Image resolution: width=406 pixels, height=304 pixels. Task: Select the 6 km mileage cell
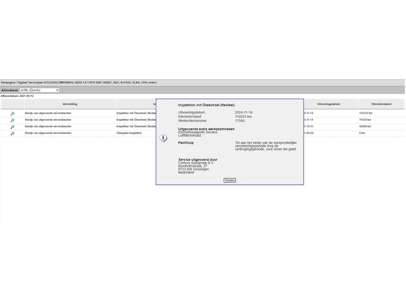point(363,133)
